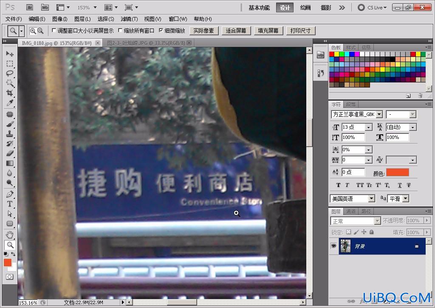Toggle lock all padlock icon
This screenshot has height=308, width=435.
[371, 232]
